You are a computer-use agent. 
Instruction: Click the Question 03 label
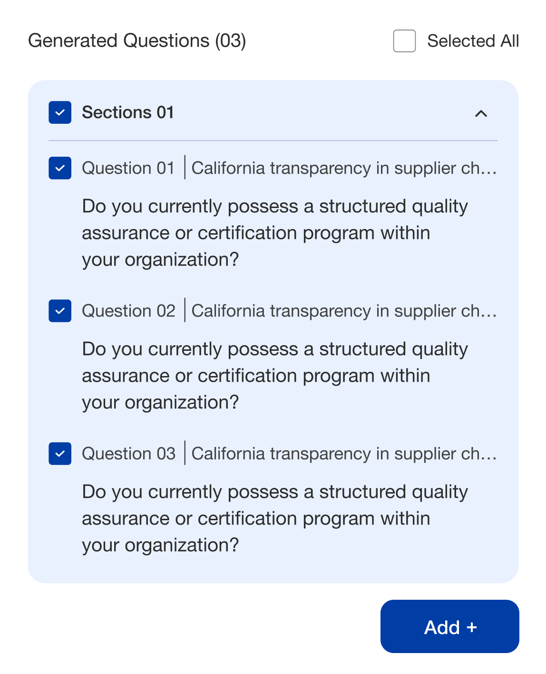pos(128,454)
